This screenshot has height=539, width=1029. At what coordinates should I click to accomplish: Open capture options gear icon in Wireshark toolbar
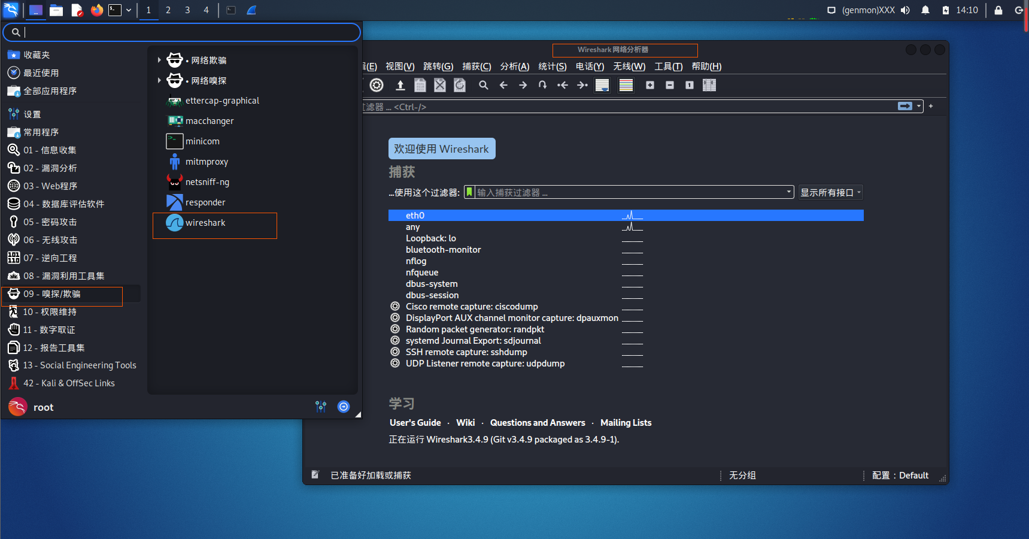coord(377,85)
